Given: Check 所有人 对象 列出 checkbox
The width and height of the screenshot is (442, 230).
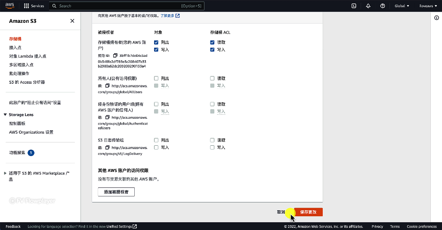Looking at the screenshot, I should pyautogui.click(x=156, y=78).
